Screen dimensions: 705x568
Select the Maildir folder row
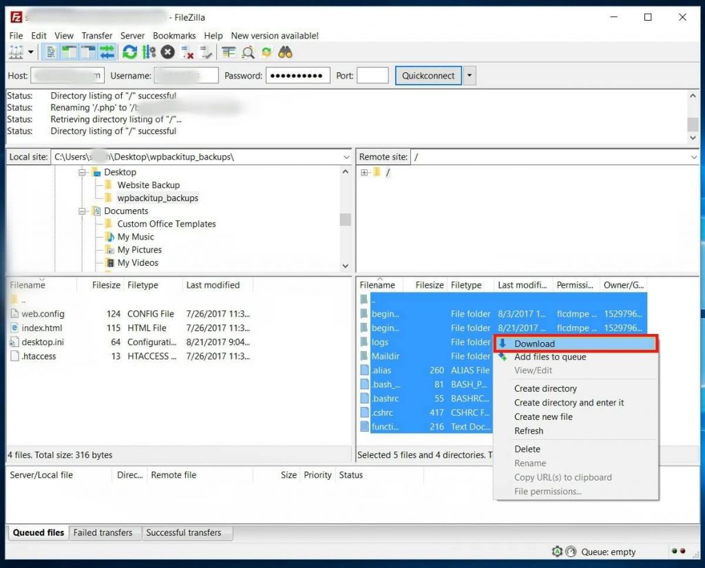(425, 356)
